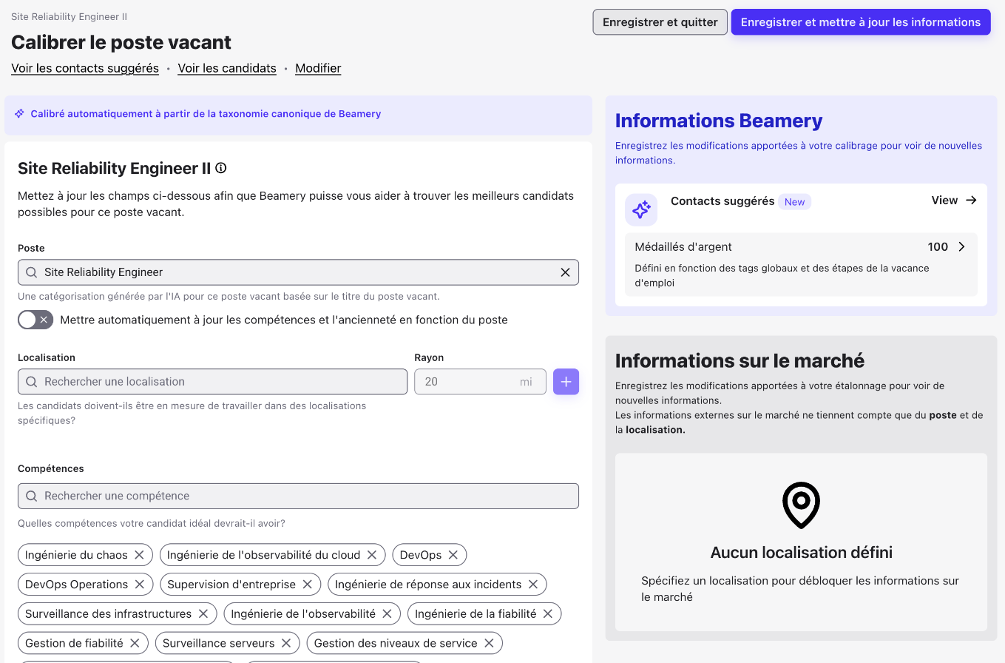1005x663 pixels.
Task: Expand the Médaillés d'argent row chevron
Action: click(x=961, y=247)
